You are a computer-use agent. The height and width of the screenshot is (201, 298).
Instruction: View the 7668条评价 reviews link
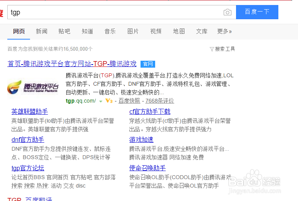coord(160,101)
